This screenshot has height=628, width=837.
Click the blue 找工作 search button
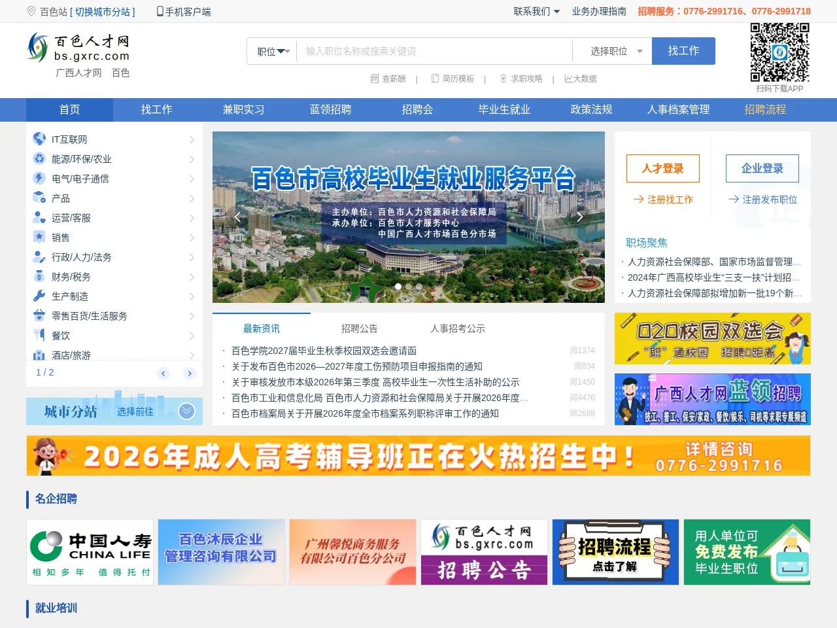coord(683,51)
